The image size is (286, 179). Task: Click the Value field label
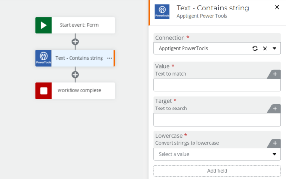(x=163, y=66)
